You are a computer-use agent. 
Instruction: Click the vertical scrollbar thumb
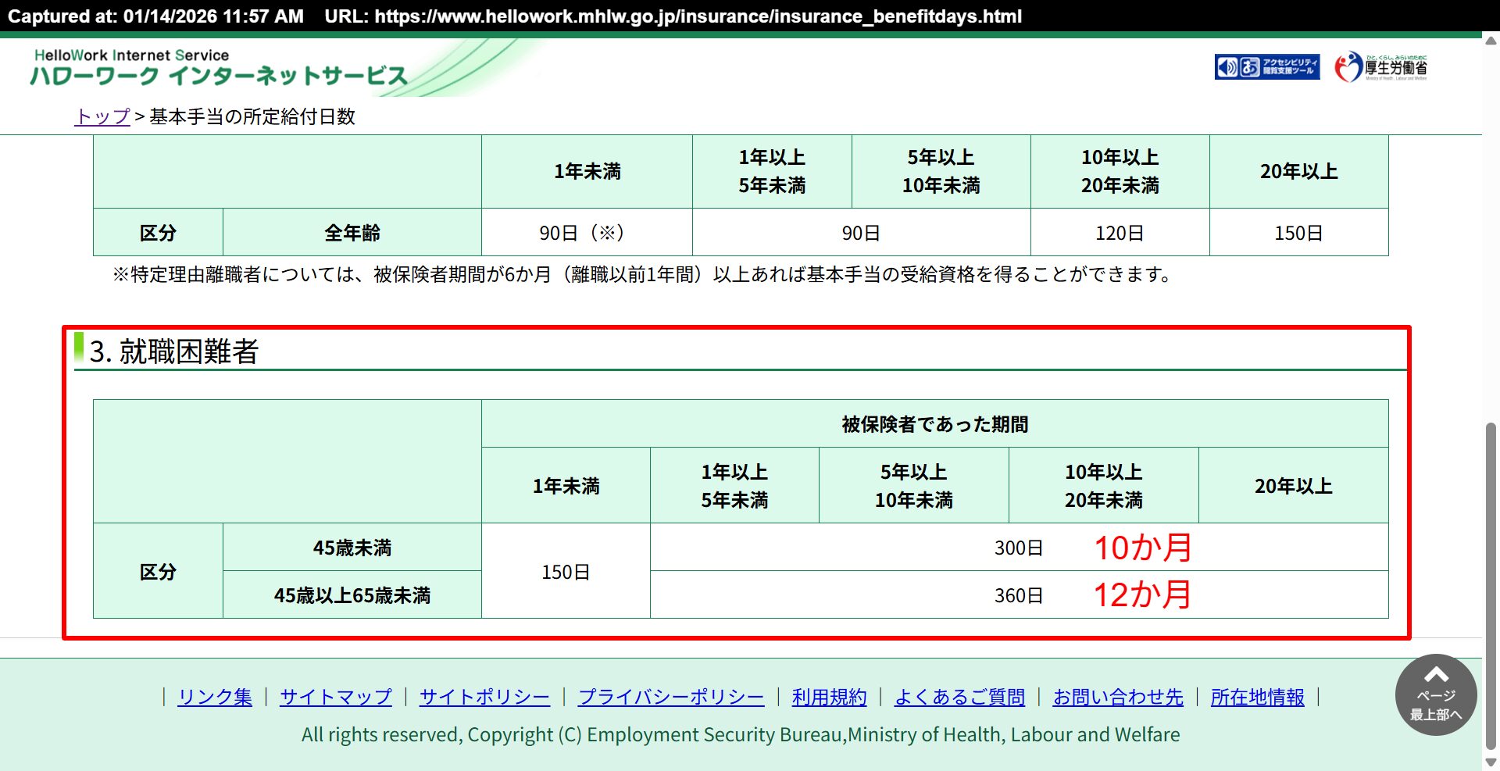(x=1491, y=586)
